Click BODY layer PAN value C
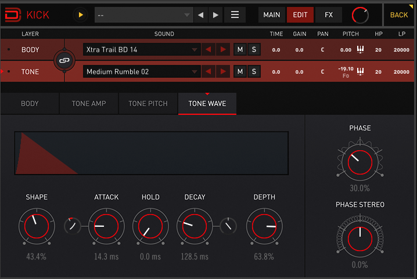 tap(322, 50)
